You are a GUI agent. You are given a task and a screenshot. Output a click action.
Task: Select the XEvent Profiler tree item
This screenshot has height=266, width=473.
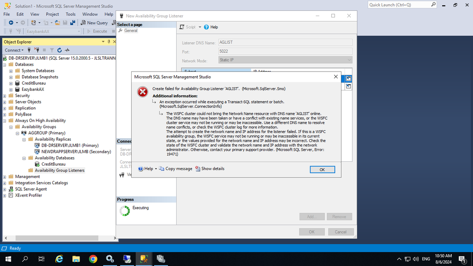coord(28,195)
